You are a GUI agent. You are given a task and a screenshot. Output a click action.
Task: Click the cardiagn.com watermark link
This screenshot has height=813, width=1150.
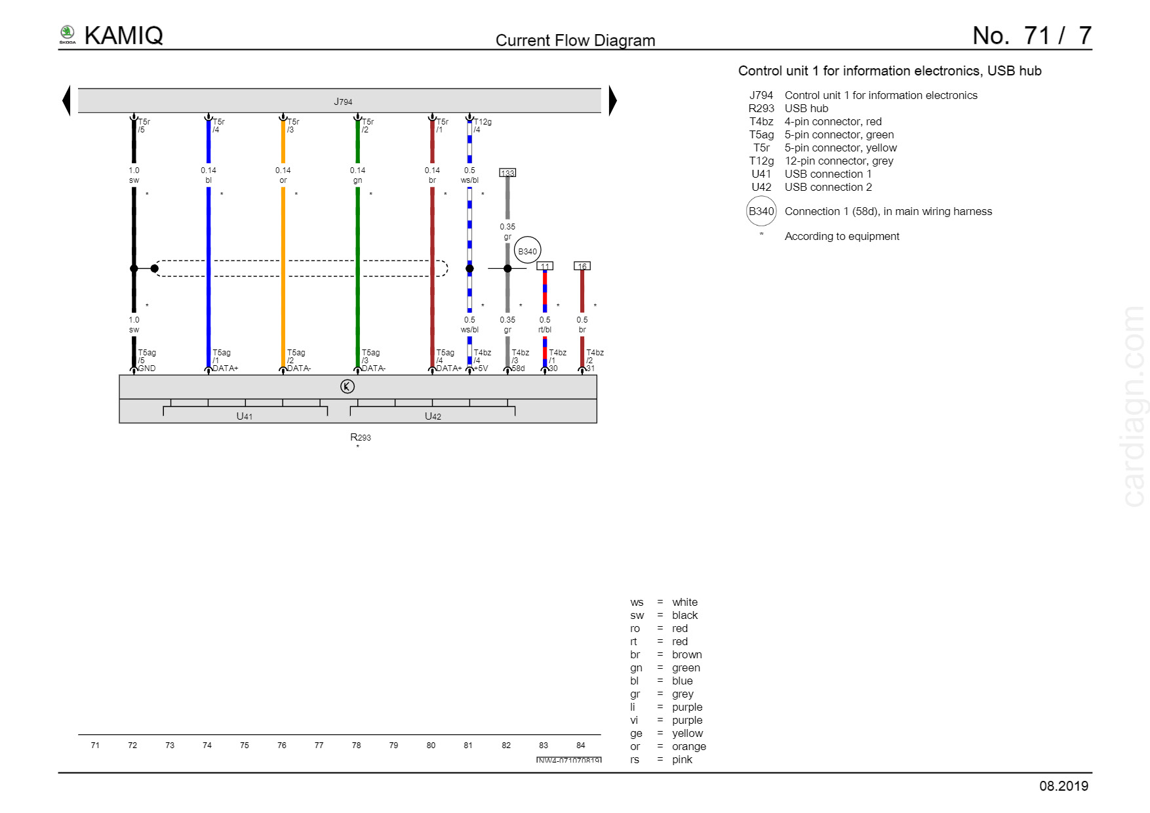1133,406
